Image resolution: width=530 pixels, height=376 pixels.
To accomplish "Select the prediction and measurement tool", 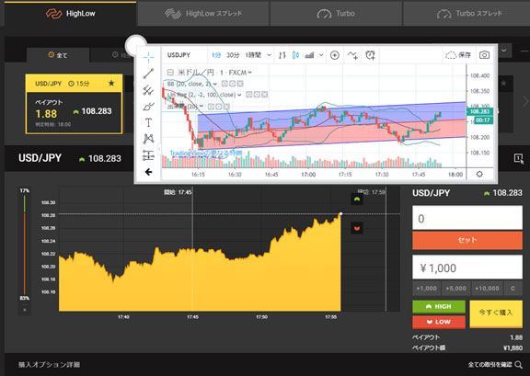I will pyautogui.click(x=148, y=155).
